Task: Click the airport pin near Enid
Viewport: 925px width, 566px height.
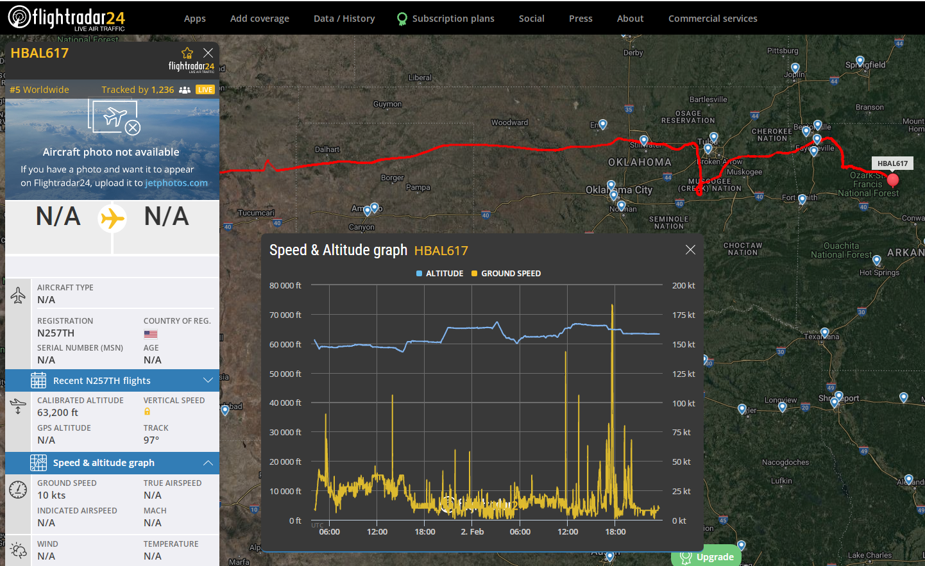Action: click(602, 125)
